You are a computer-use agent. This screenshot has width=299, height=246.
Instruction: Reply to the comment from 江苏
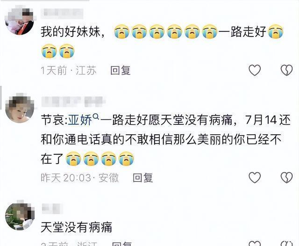coord(121,70)
